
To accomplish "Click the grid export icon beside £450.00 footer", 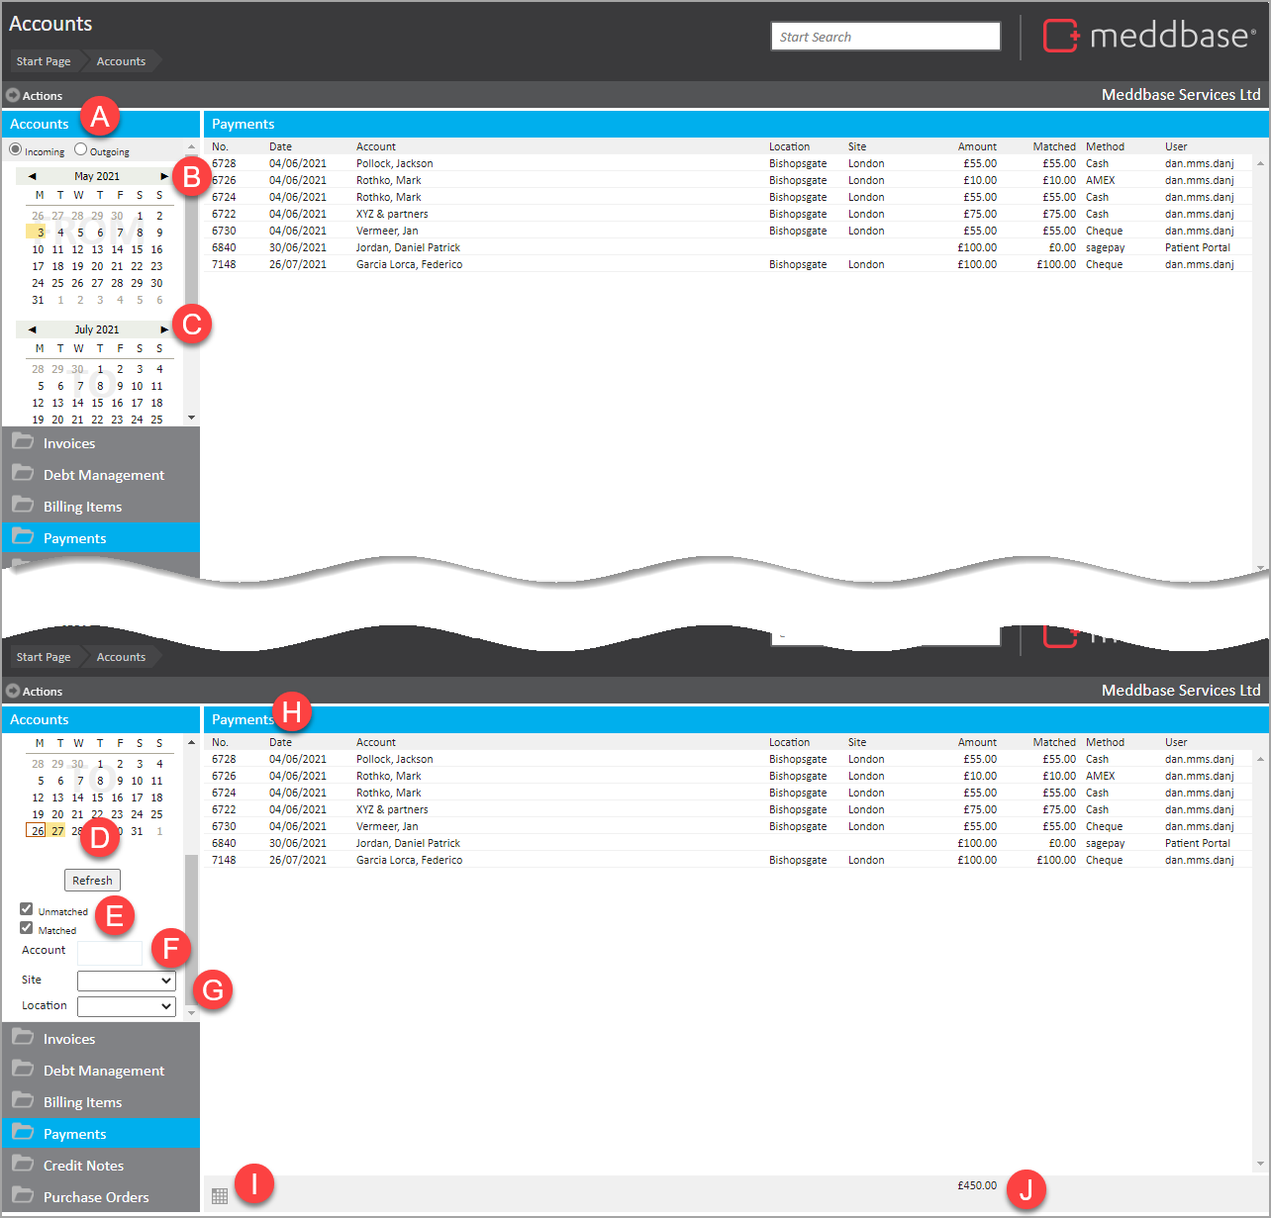I will tap(220, 1196).
